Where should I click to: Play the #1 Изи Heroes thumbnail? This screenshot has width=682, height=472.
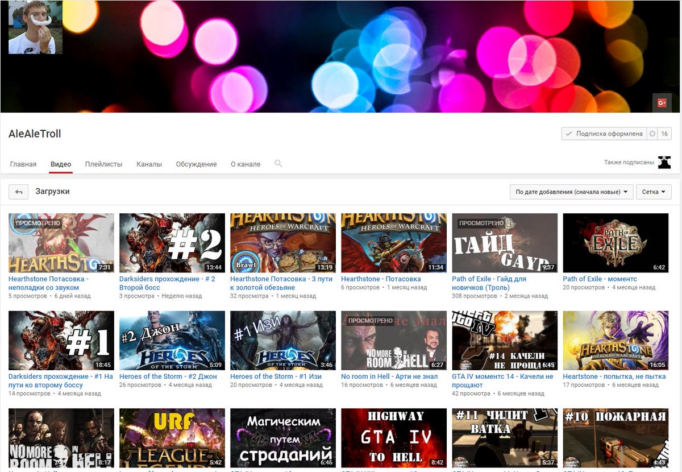283,340
